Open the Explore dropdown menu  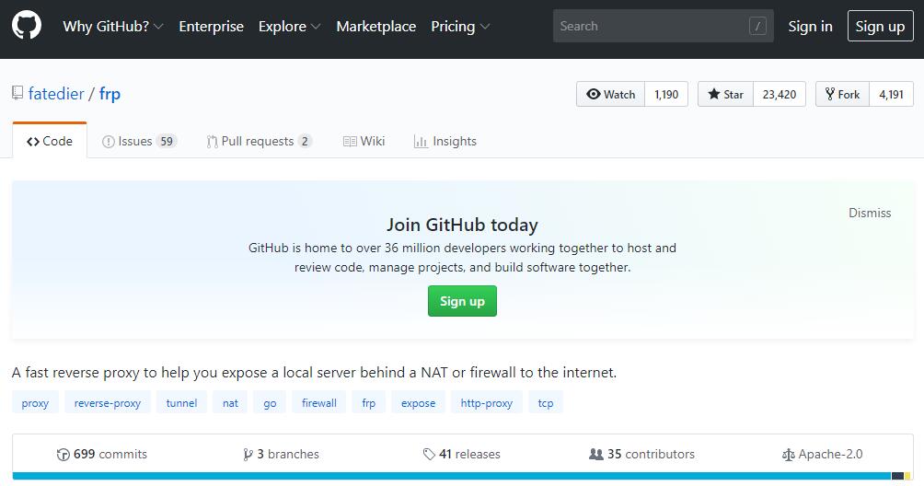(x=289, y=26)
